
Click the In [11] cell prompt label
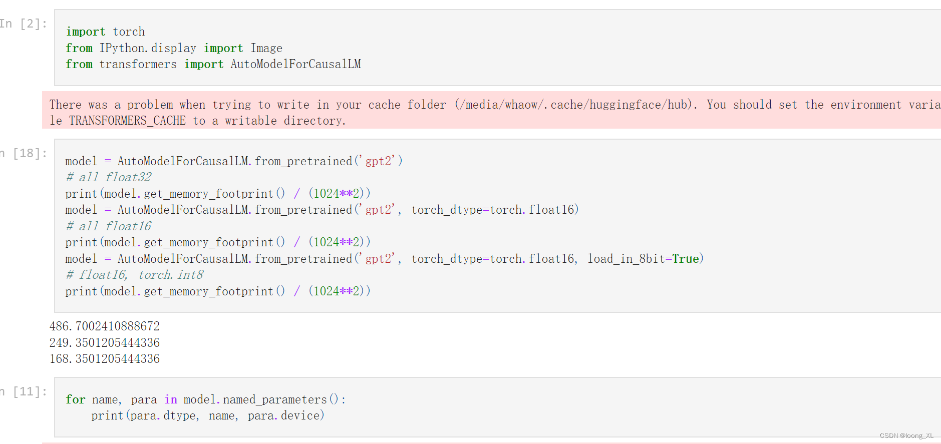pos(24,391)
